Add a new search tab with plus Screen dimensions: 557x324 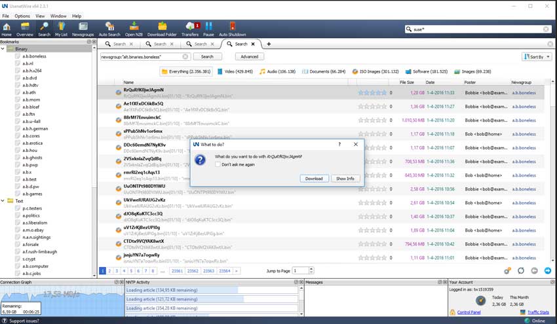pyautogui.click(x=269, y=44)
